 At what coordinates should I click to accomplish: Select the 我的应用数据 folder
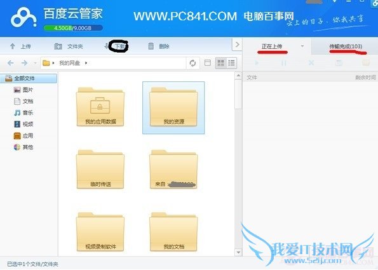coord(100,107)
